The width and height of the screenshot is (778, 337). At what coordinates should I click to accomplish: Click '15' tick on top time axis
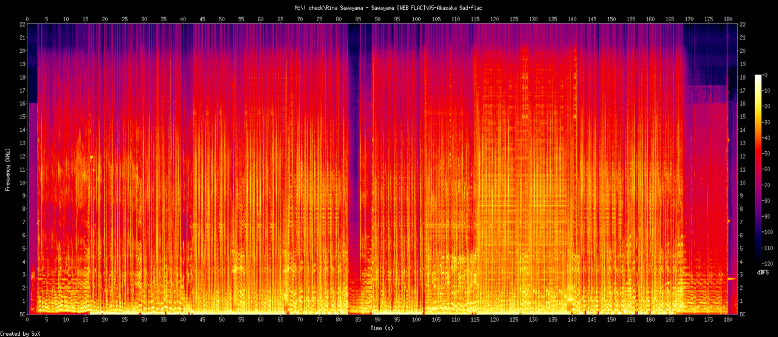[86, 19]
